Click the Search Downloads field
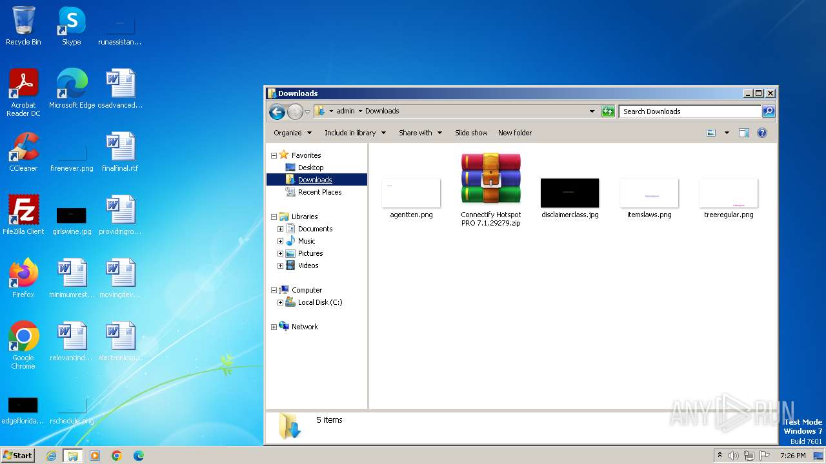826x464 pixels. coord(690,111)
